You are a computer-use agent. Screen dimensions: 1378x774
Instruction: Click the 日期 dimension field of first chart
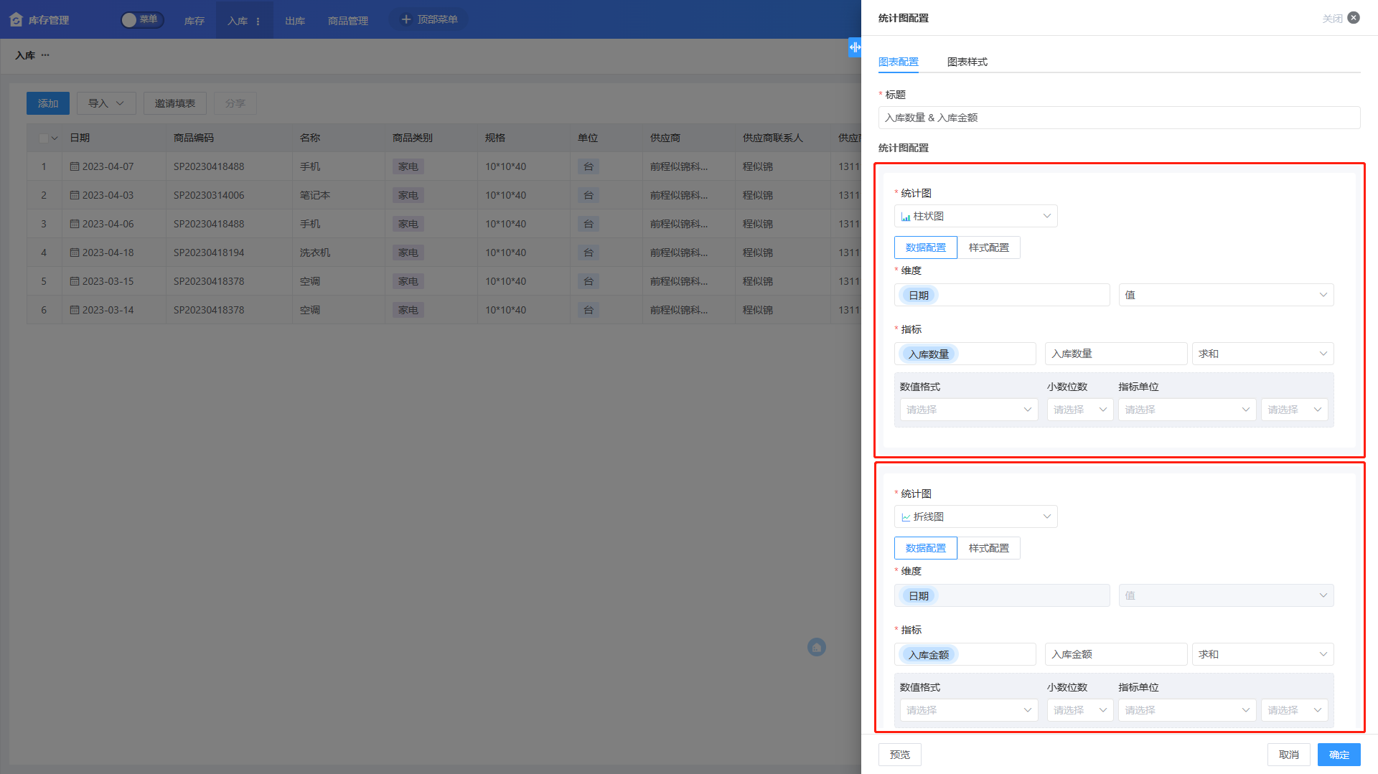tap(1002, 295)
